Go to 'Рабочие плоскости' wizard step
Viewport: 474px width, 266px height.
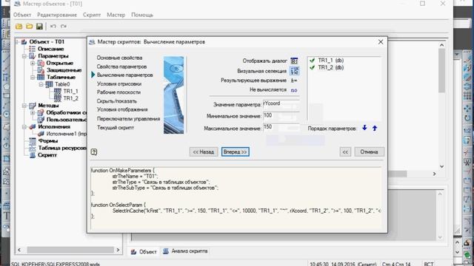point(118,92)
